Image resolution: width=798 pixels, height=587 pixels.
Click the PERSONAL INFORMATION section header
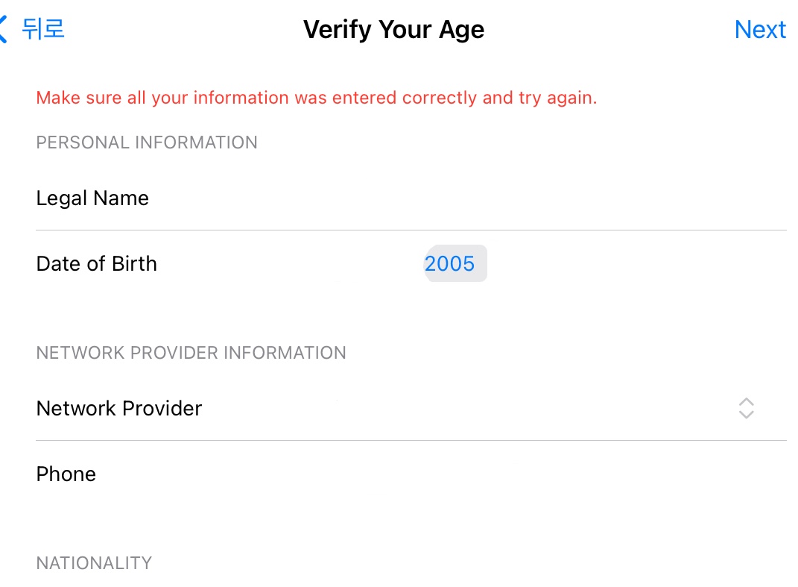[147, 142]
